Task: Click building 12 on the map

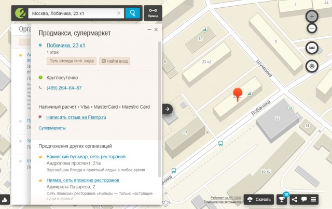Action: [x=277, y=118]
